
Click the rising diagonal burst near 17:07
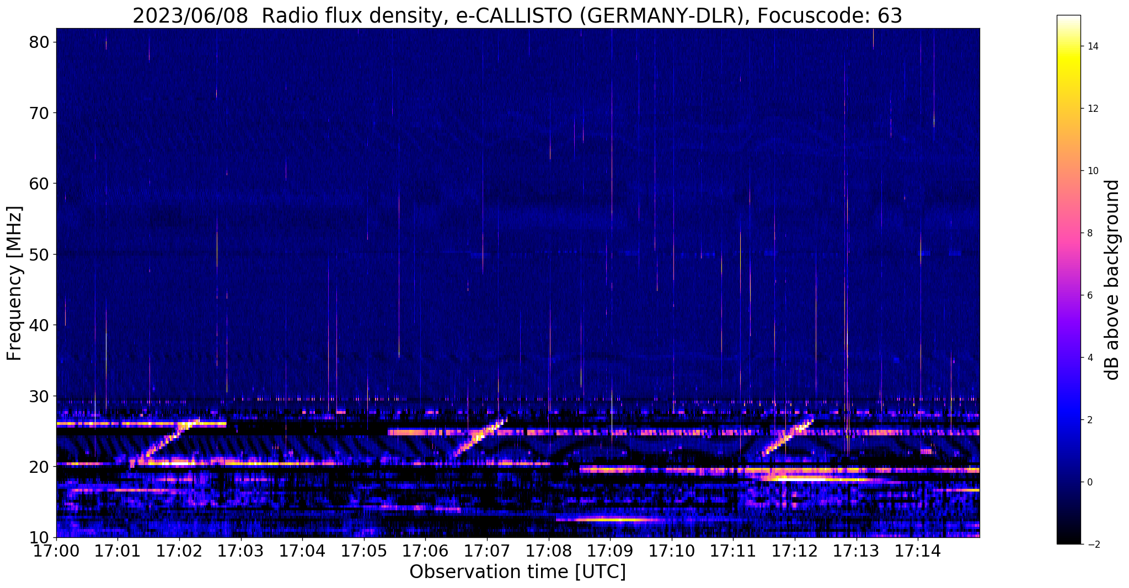click(x=479, y=438)
